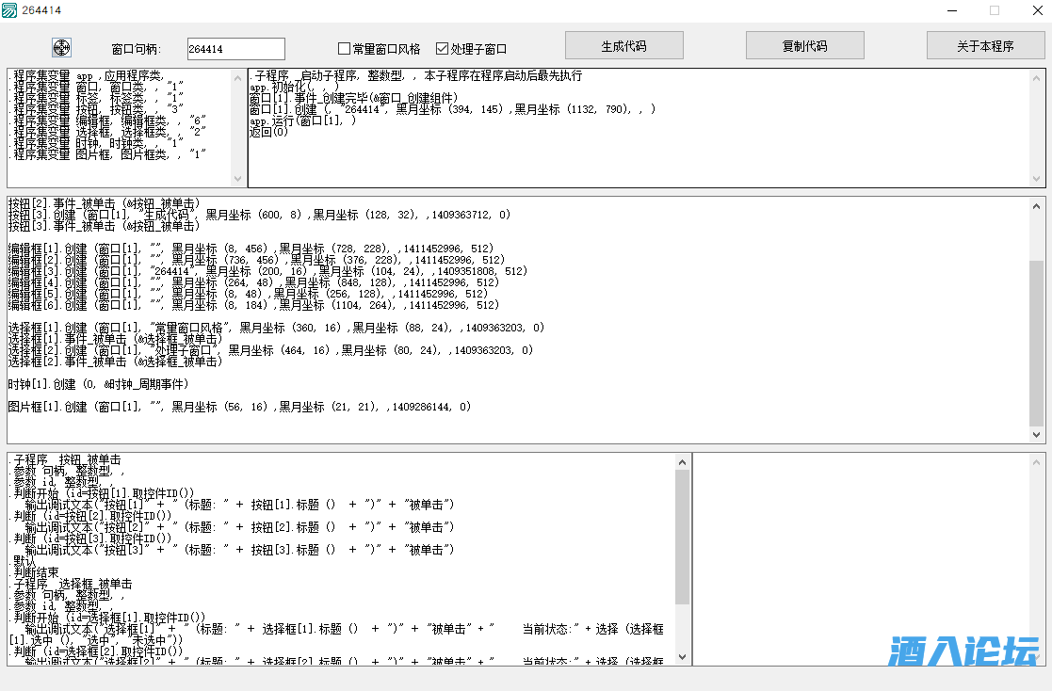The image size is (1052, 691).
Task: Click the bottom-left event code scrollbar thumb
Action: [x=683, y=537]
